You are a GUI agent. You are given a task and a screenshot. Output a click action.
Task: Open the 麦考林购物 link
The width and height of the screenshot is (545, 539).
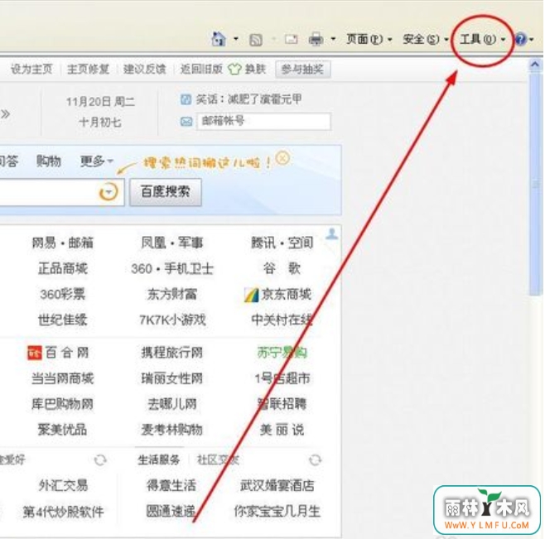pyautogui.click(x=171, y=430)
